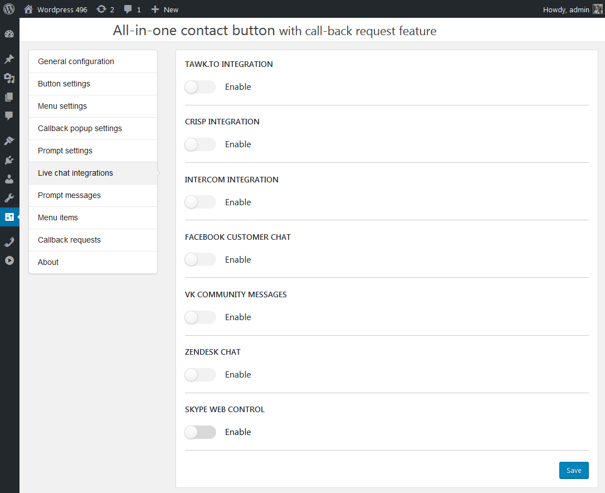Expand the New content menu
The width and height of the screenshot is (605, 493).
click(x=165, y=9)
